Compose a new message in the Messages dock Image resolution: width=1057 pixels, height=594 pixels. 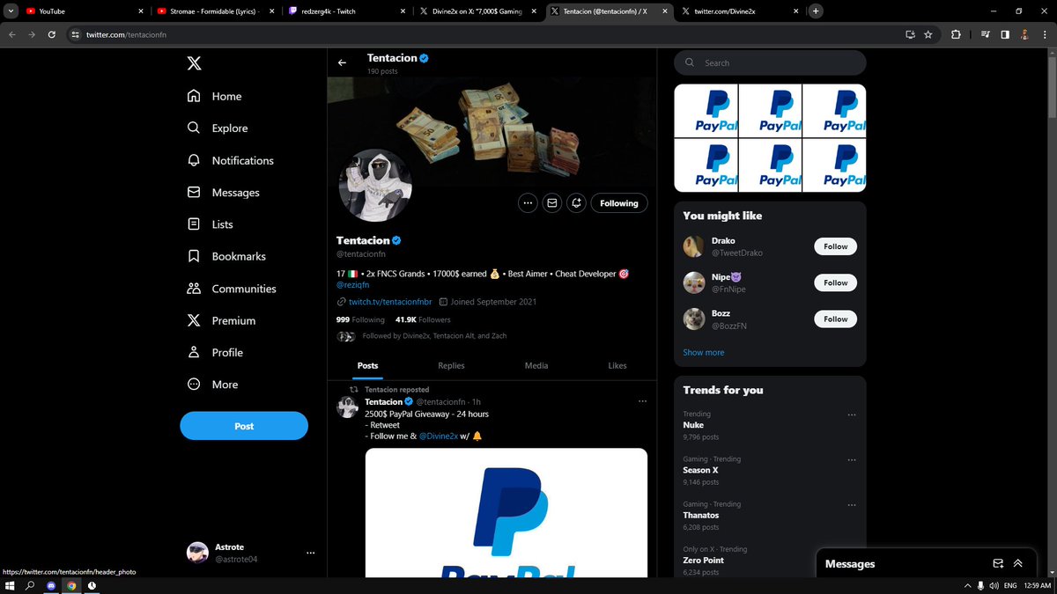coord(998,564)
